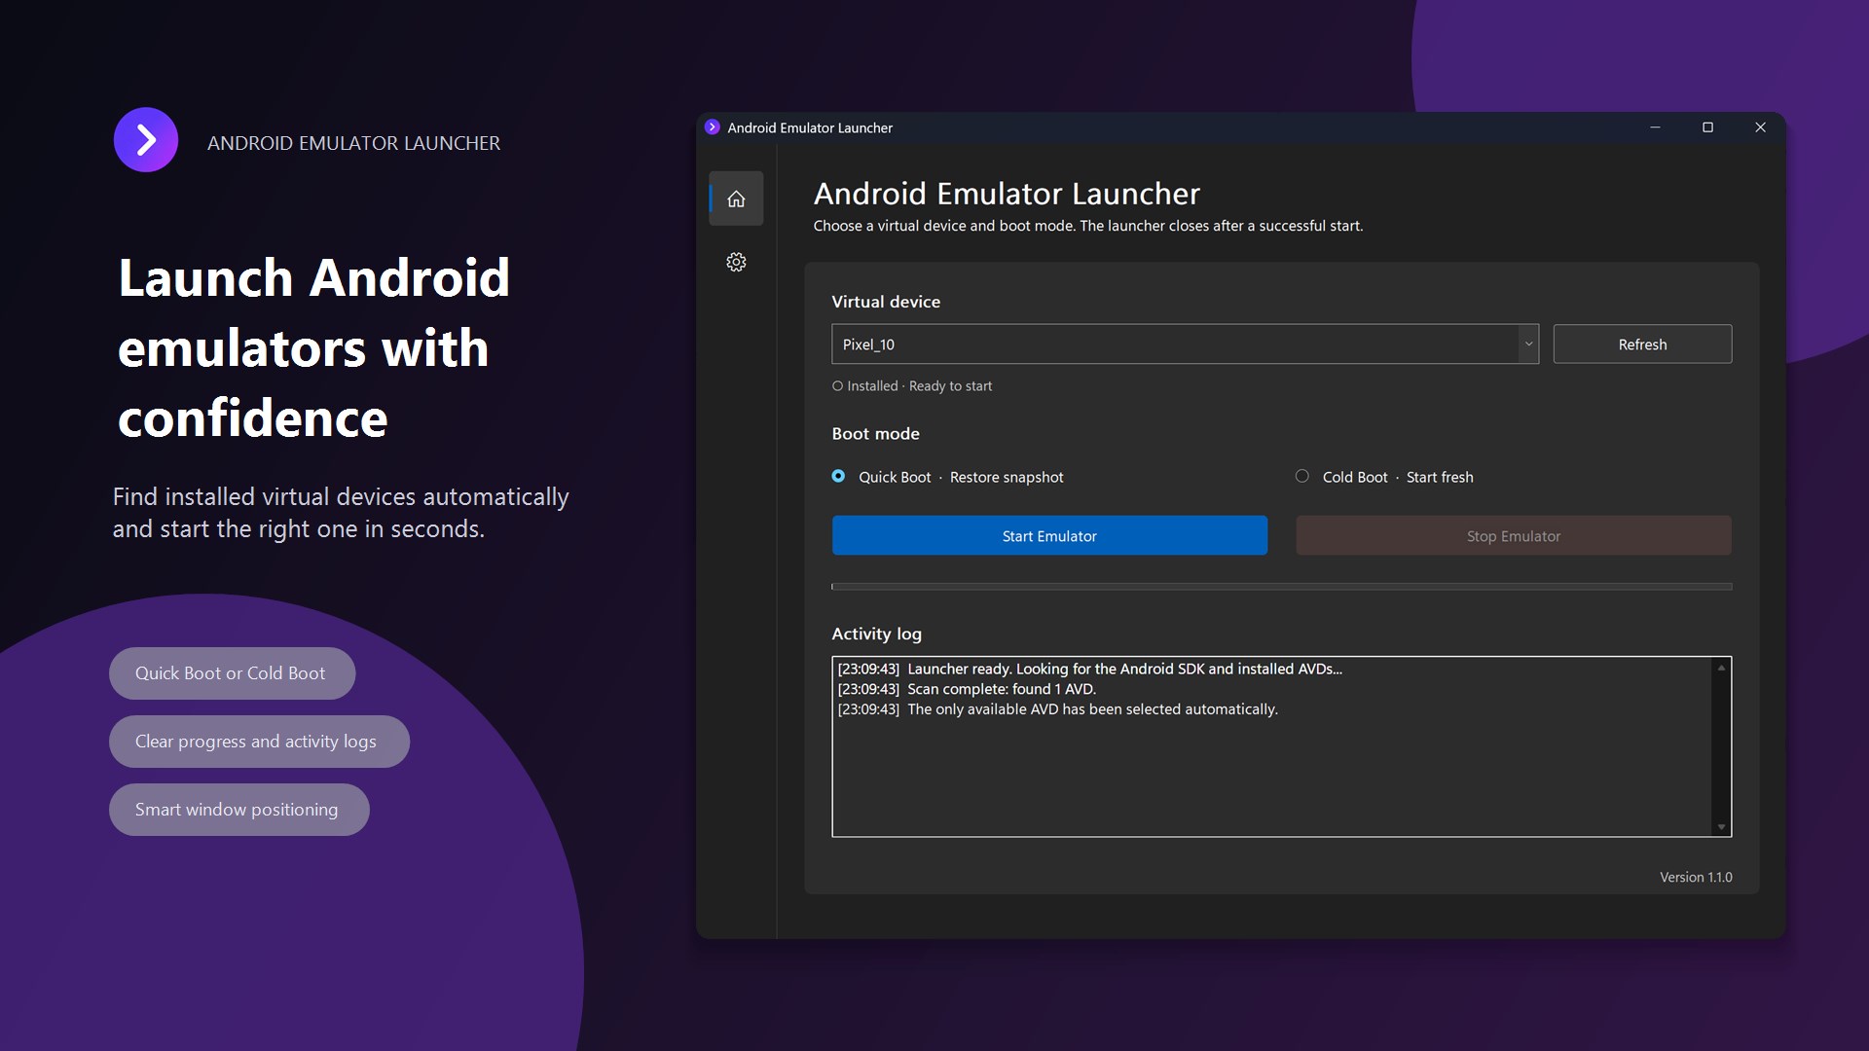
Task: Refresh the virtual device list
Action: [1642, 344]
